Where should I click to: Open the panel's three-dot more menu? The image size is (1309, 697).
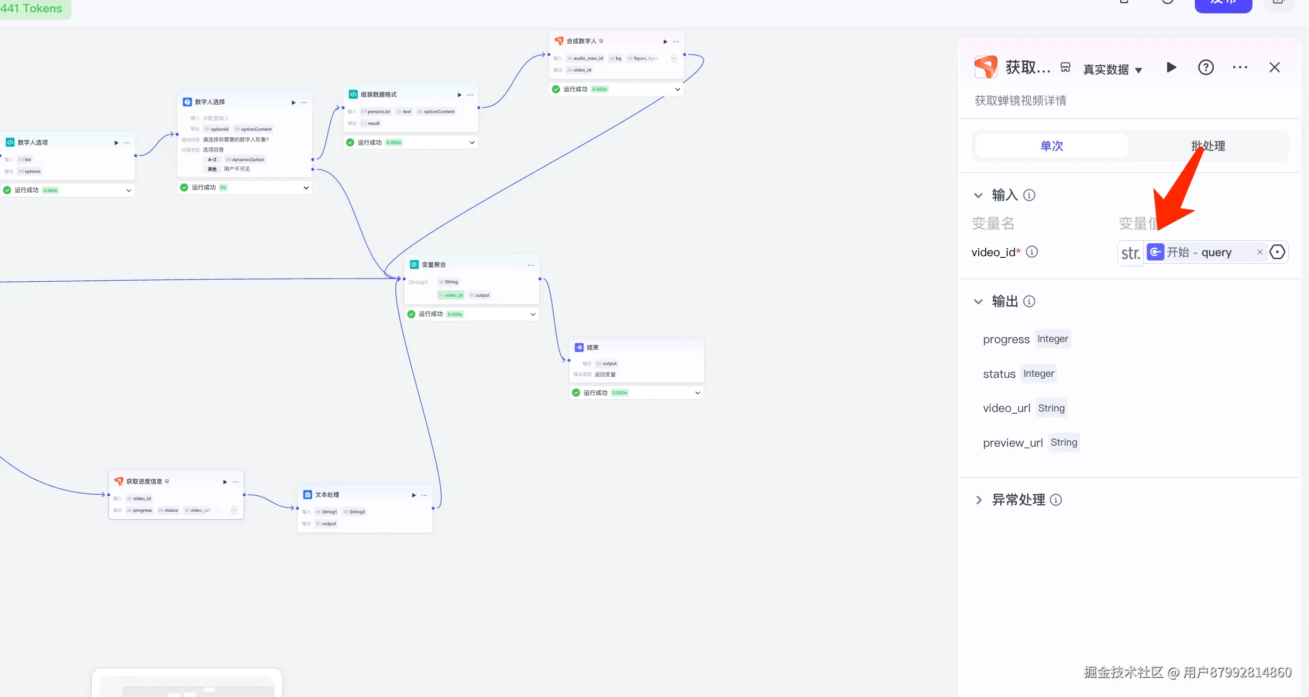1240,68
